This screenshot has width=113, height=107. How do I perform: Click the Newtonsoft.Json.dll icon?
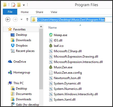51,78
